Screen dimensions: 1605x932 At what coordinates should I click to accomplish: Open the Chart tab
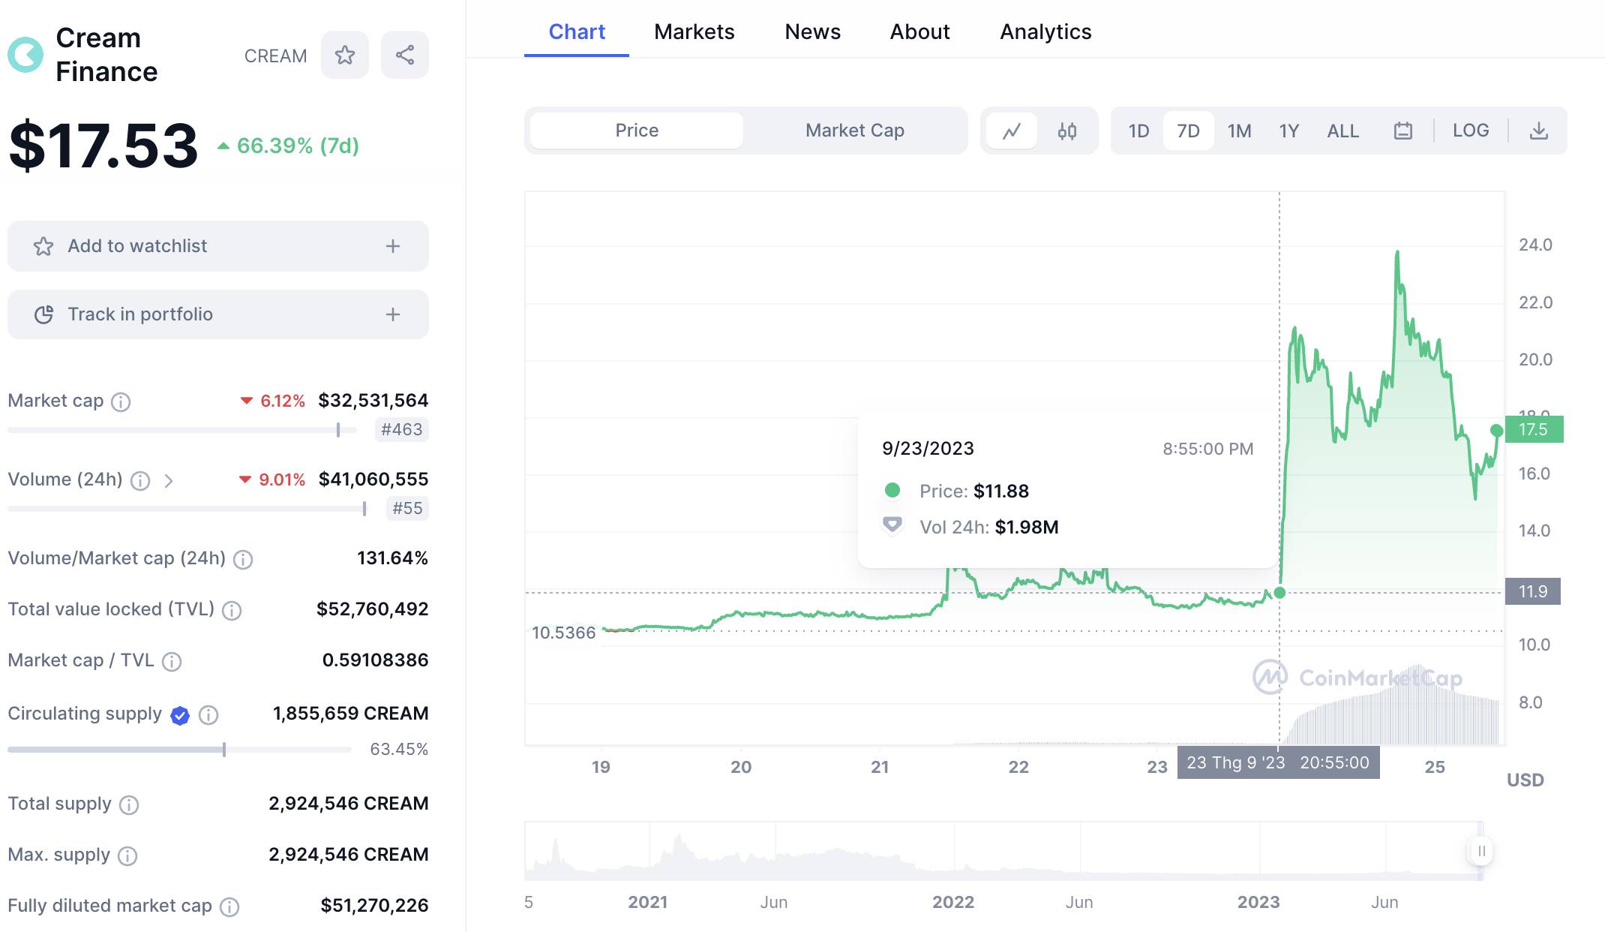pyautogui.click(x=576, y=32)
